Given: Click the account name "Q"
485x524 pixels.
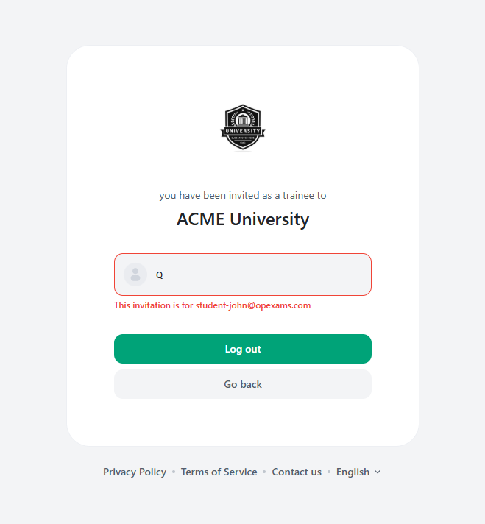Looking at the screenshot, I should [x=159, y=275].
